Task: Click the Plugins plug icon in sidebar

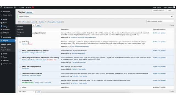Action: [x=1, y=41]
